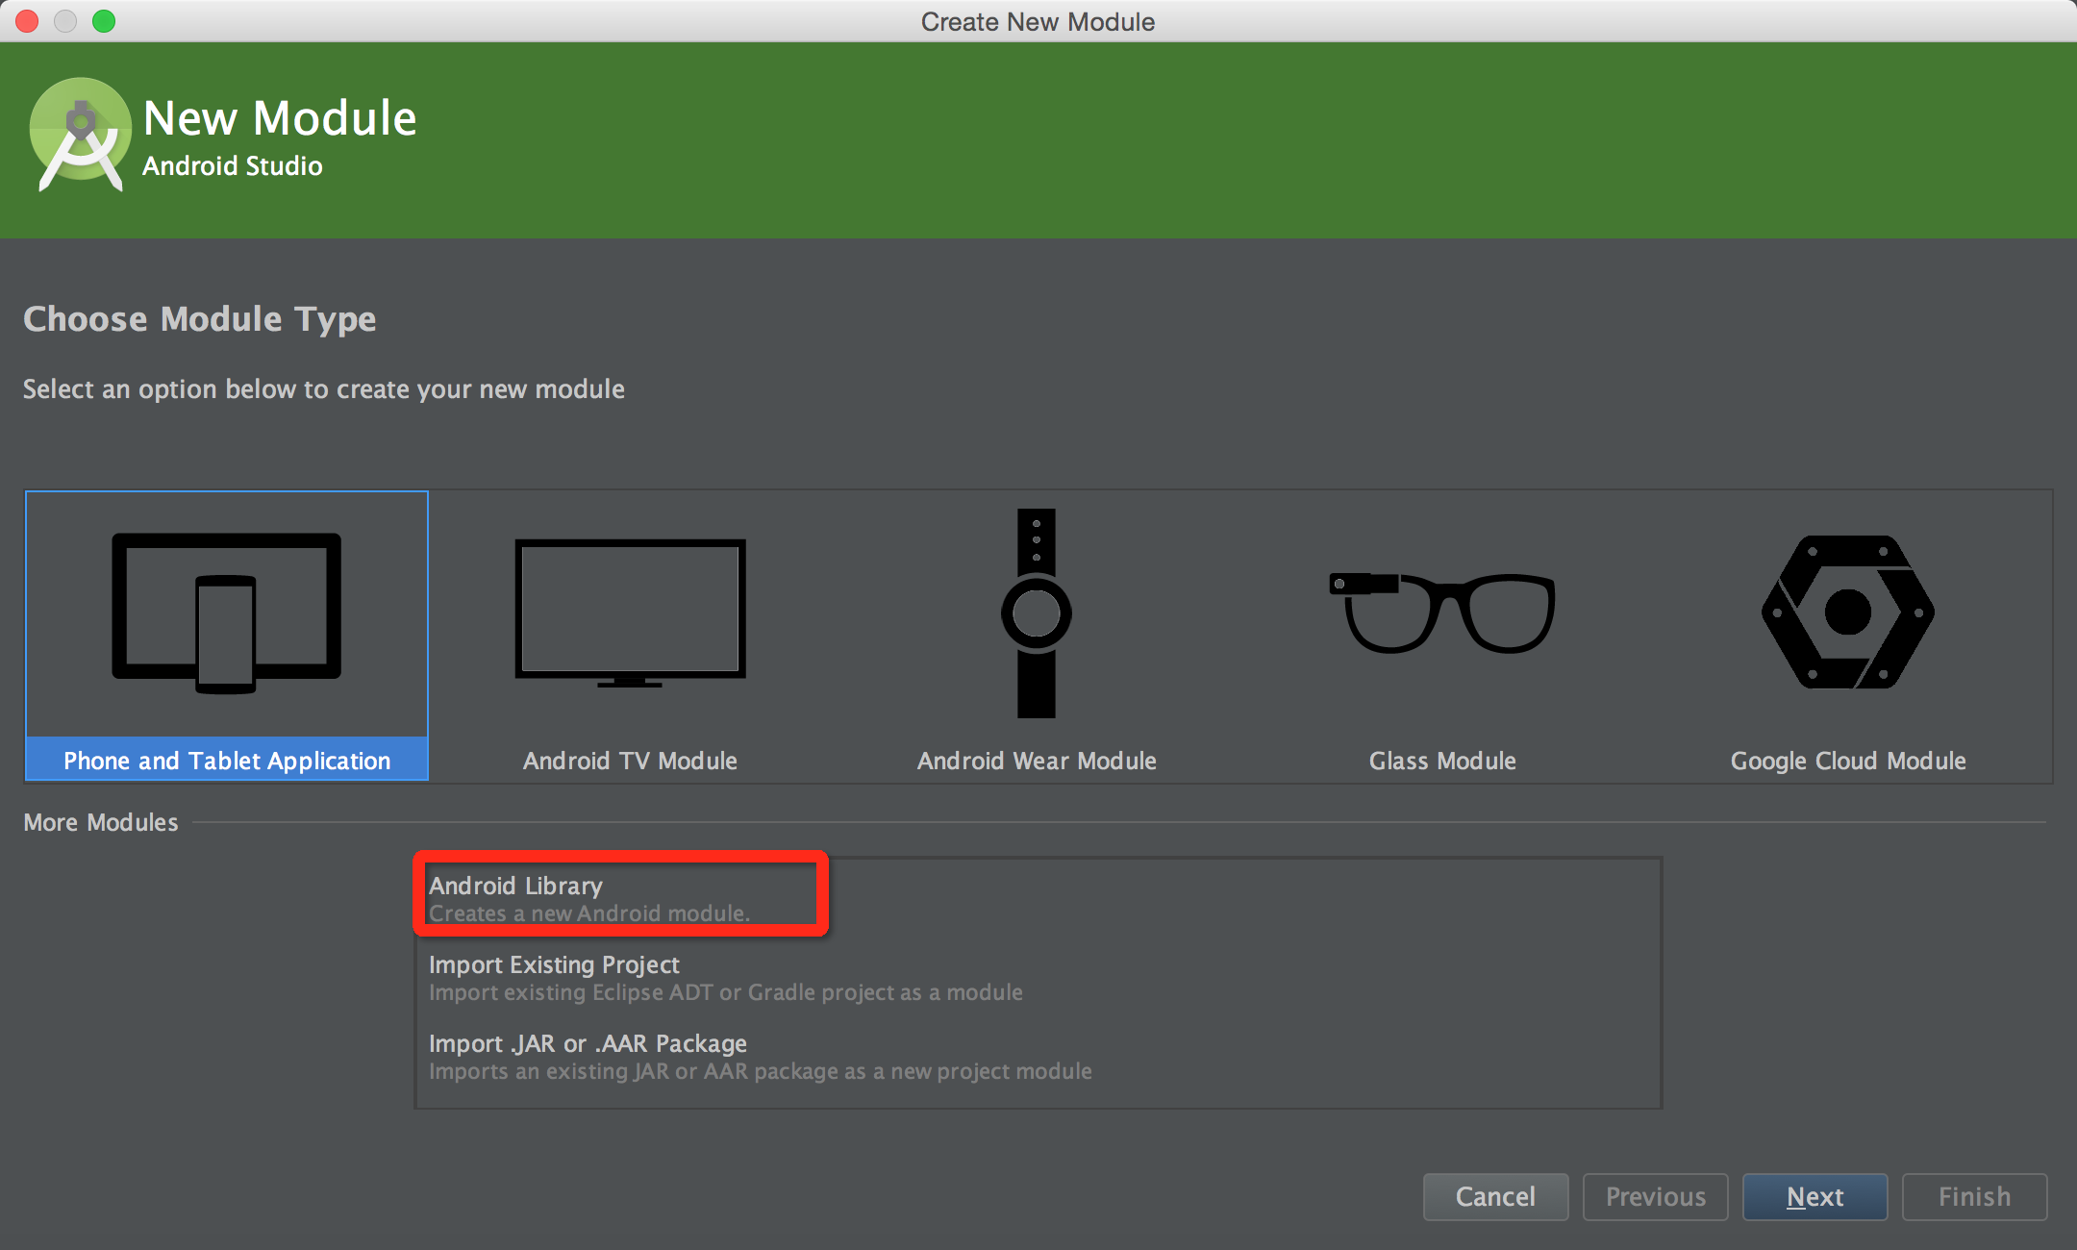Click the Create New Module title bar text
This screenshot has height=1250, width=2077.
click(x=1038, y=21)
